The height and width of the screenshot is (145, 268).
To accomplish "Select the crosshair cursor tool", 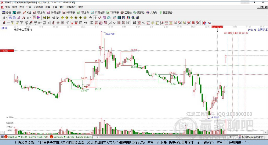I will pyautogui.click(x=96, y=18).
